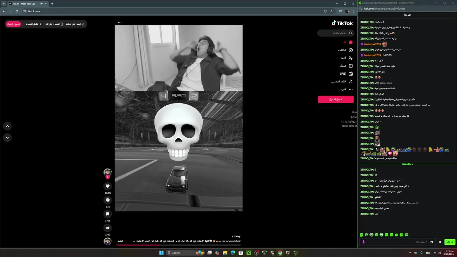Open Chrome three-dot menu in TikTok window
Screen dimensions: 457x257
[x=353, y=11]
